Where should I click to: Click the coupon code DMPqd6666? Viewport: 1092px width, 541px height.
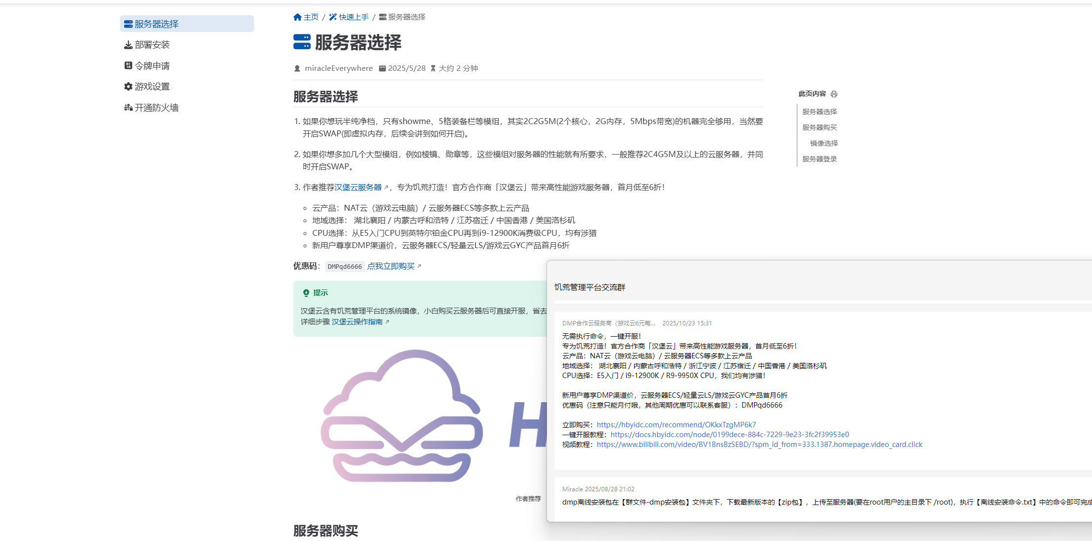(345, 266)
